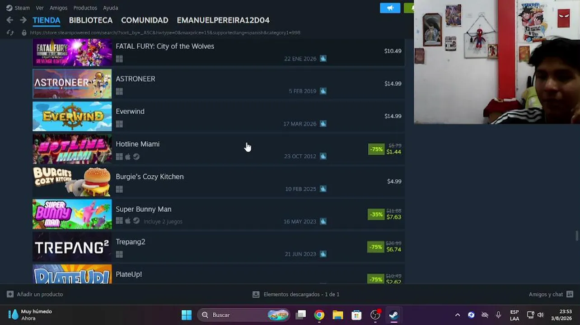Click the Everwind game thumbnail
The image size is (580, 325).
pyautogui.click(x=72, y=116)
